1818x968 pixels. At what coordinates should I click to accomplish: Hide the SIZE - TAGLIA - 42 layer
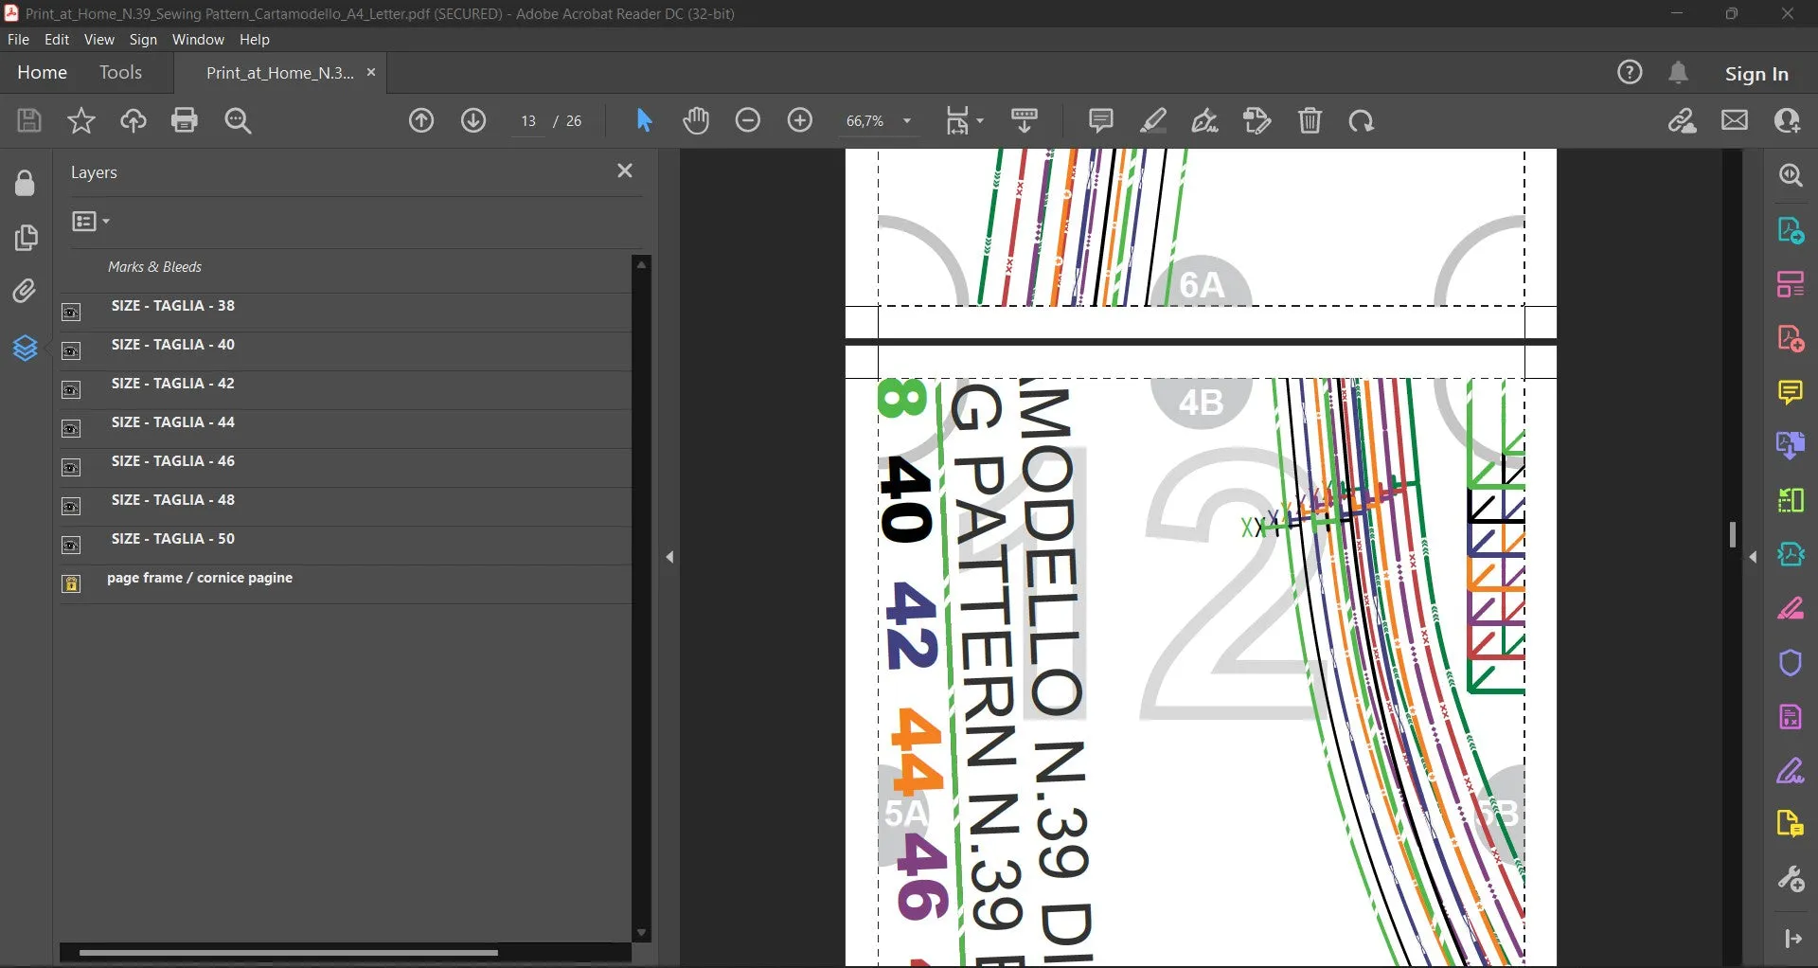71,389
